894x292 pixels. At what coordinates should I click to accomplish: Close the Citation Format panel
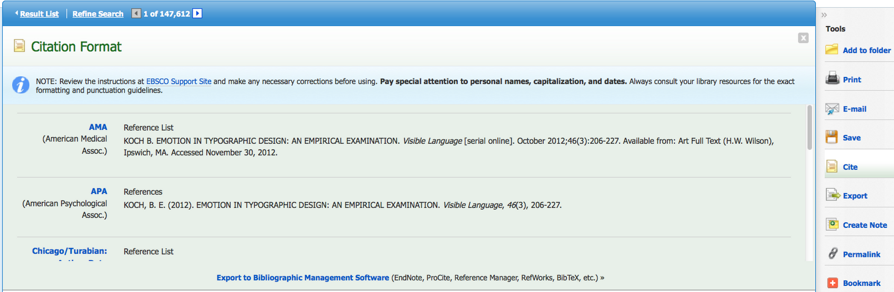(803, 38)
